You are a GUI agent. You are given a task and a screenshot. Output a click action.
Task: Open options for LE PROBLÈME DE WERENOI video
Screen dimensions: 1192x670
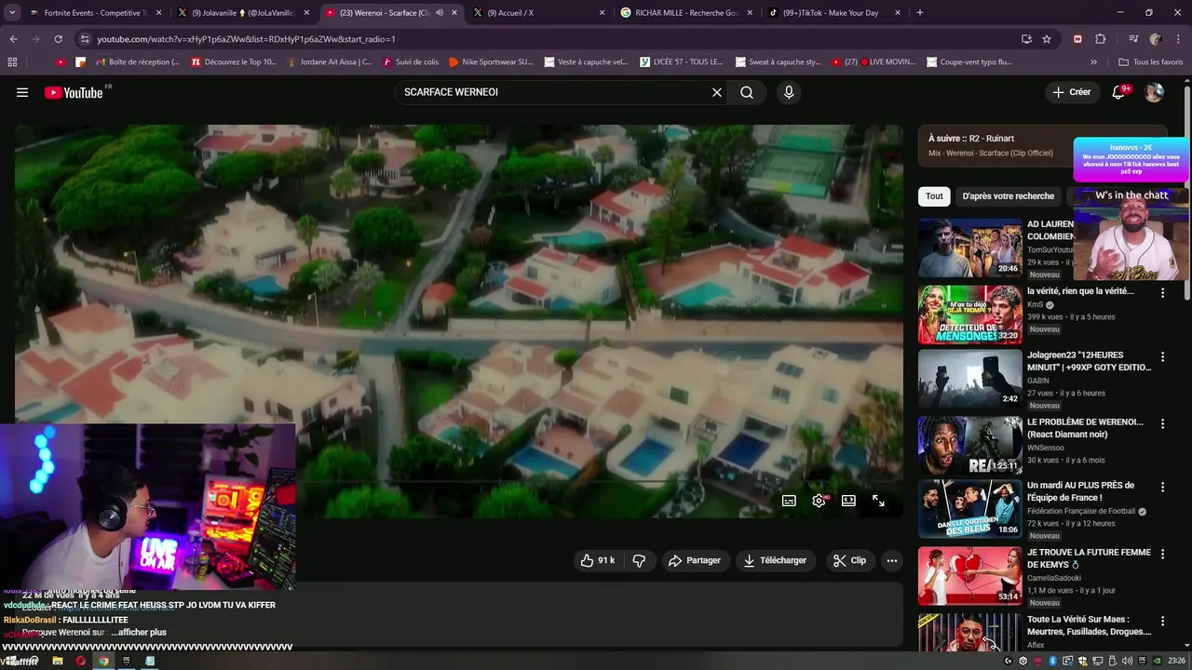click(1162, 423)
